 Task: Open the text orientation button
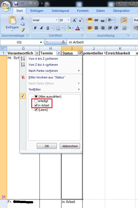pyautogui.click(x=111, y=20)
